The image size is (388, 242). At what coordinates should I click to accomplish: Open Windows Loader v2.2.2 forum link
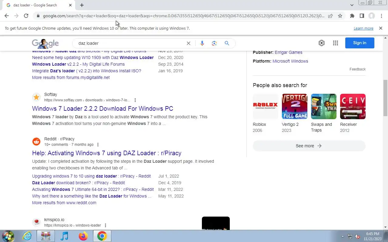click(x=79, y=64)
